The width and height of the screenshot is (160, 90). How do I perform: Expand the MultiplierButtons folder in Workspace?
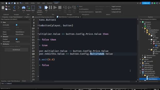click(x=145, y=30)
